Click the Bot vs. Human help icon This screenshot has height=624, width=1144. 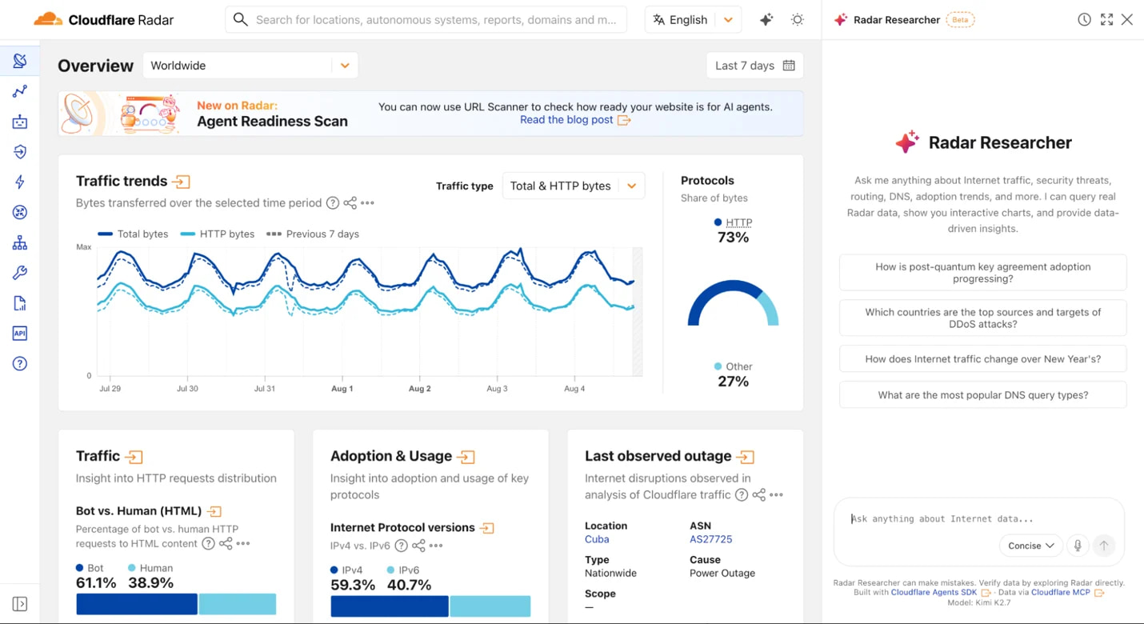click(209, 544)
